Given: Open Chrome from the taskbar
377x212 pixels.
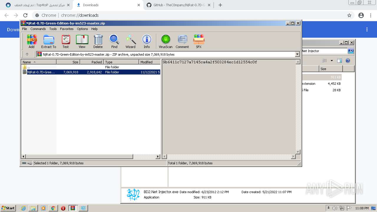Looking at the screenshot, I should [53, 208].
